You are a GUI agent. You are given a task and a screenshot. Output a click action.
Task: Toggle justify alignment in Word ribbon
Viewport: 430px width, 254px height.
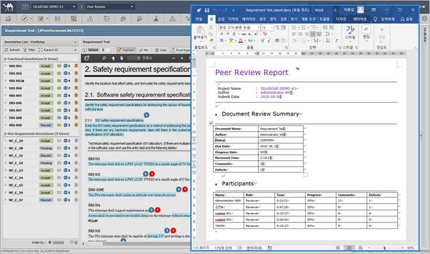(313, 34)
